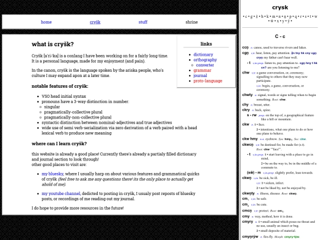Visit the my bluesky link
Image resolution: width=320 pixels, height=240 pixels.
[53, 174]
